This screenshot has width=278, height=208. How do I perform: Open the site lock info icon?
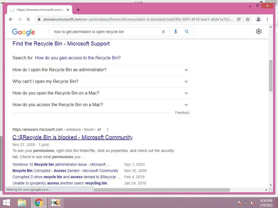[x=39, y=19]
